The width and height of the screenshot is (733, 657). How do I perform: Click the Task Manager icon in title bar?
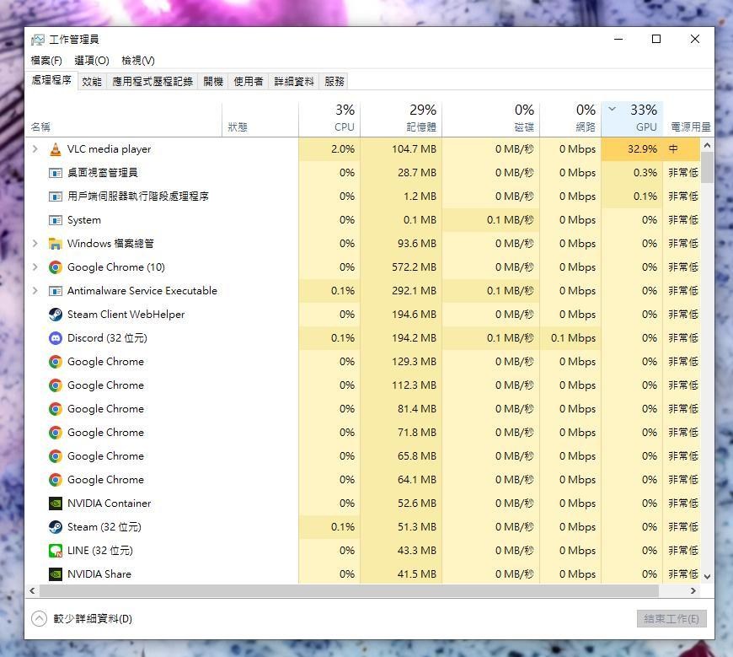click(x=37, y=39)
